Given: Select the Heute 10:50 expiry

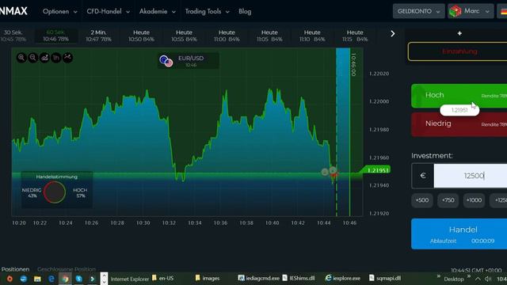Looking at the screenshot, I should tap(141, 36).
